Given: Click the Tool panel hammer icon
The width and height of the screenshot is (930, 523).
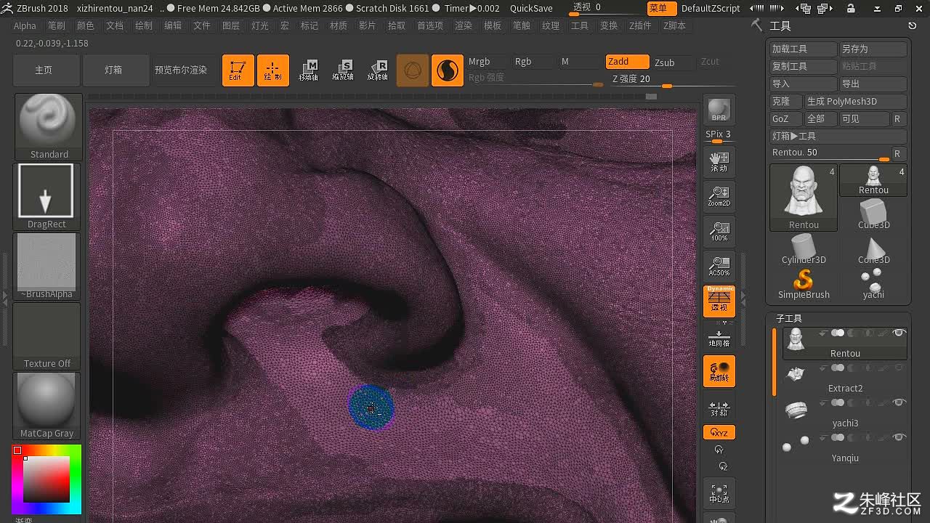Looking at the screenshot, I should tap(756, 25).
